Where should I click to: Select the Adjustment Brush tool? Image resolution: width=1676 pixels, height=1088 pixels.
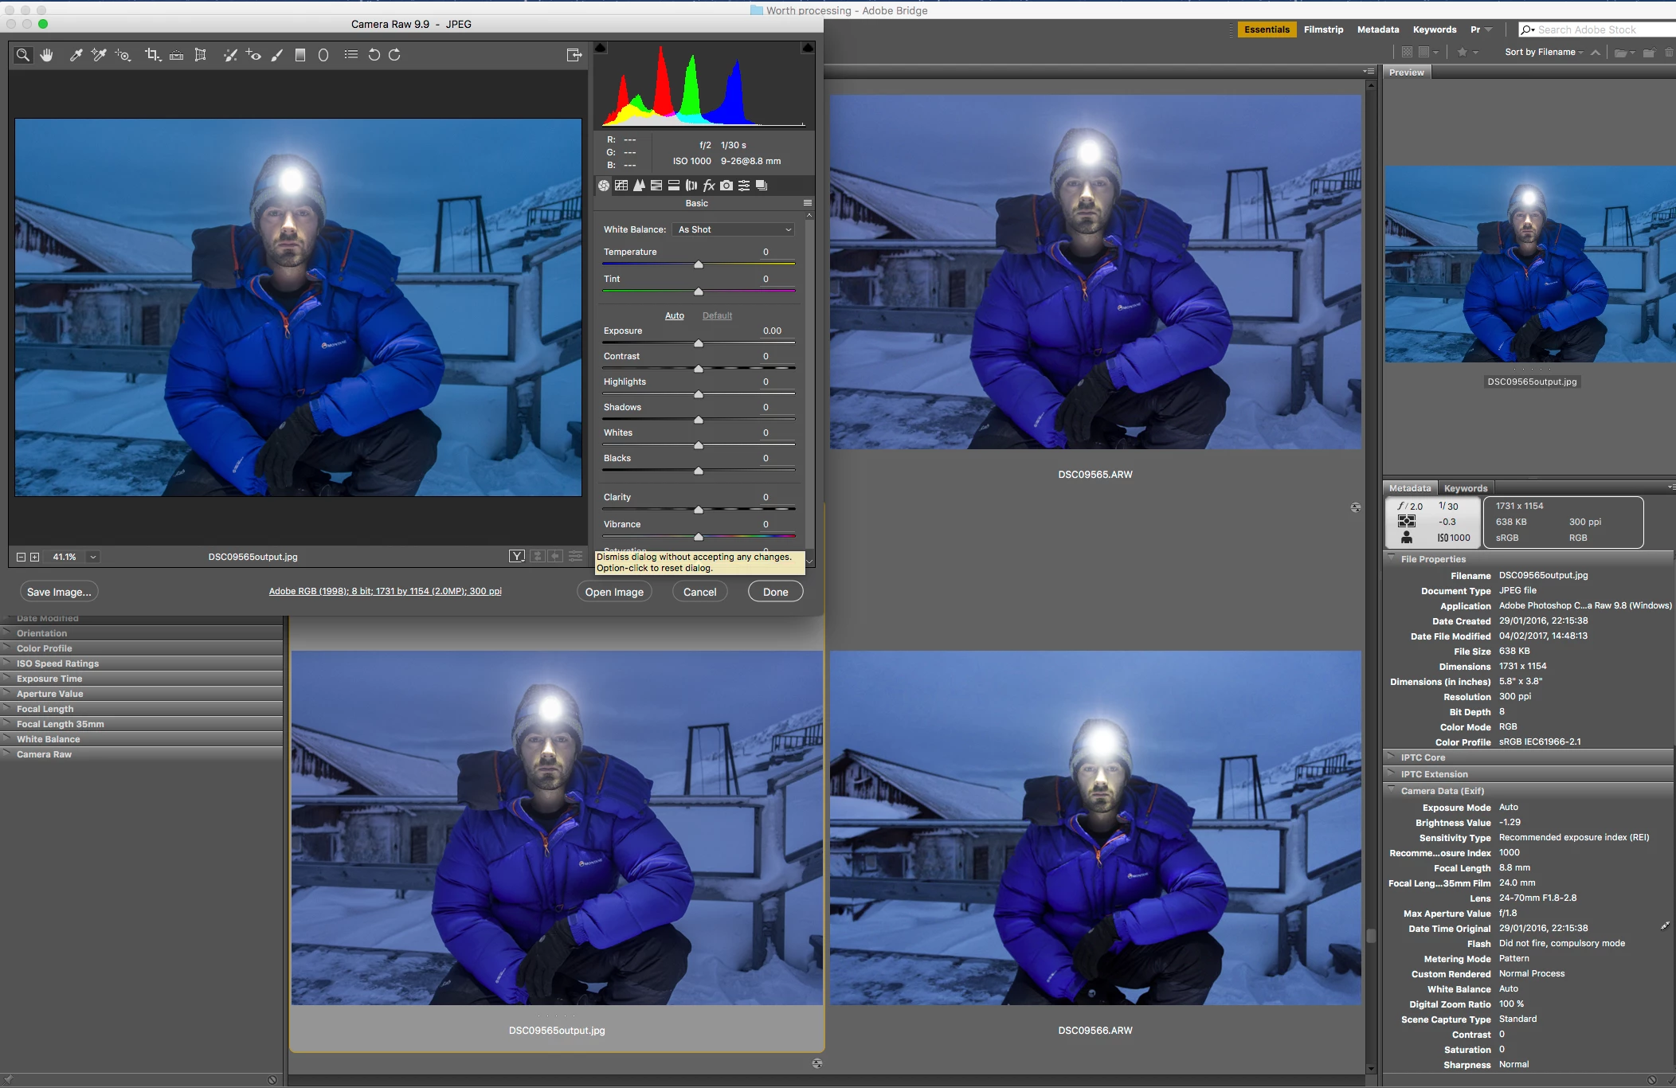coord(277,55)
